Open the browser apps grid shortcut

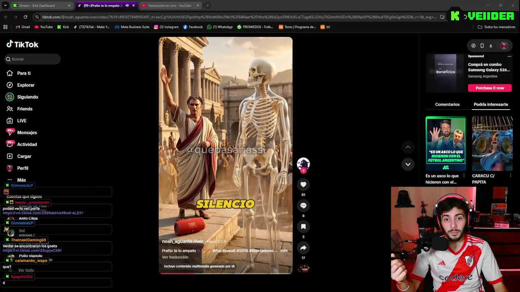[x=5, y=27]
